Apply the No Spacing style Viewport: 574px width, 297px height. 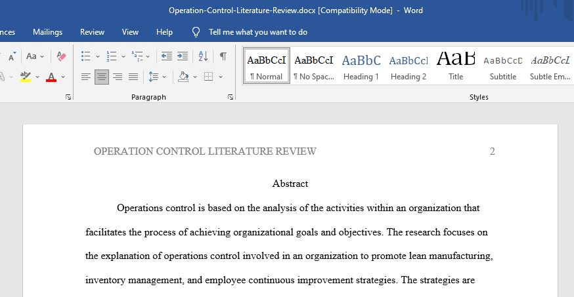click(314, 66)
